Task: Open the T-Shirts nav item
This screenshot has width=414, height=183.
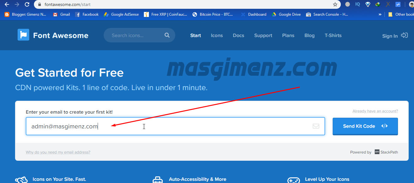Action: point(333,35)
